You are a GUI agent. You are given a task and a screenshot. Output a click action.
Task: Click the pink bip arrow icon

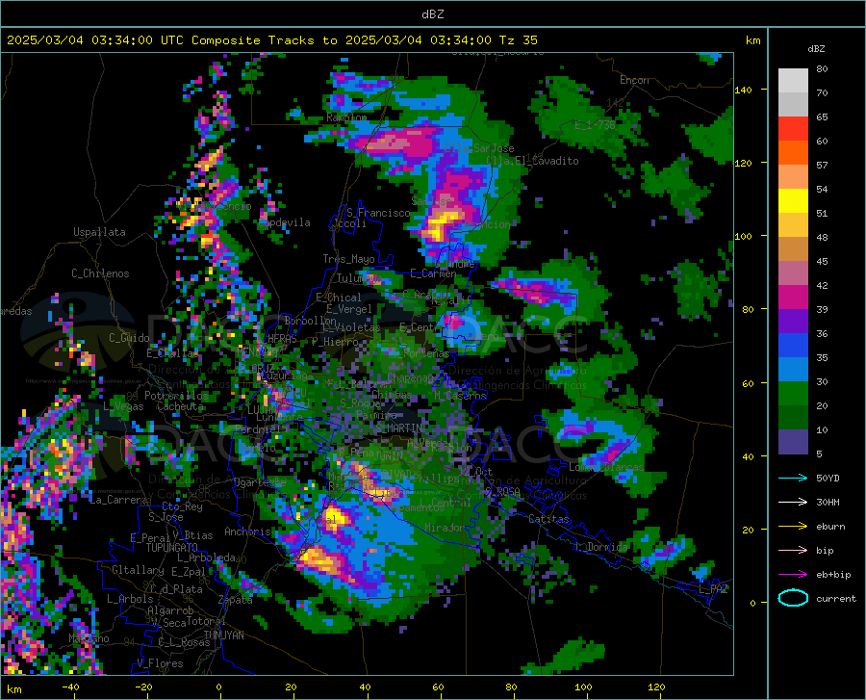(793, 550)
